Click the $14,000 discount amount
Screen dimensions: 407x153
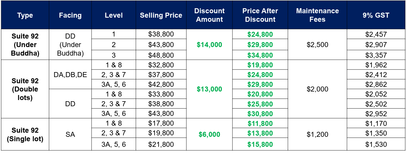[x=209, y=45]
